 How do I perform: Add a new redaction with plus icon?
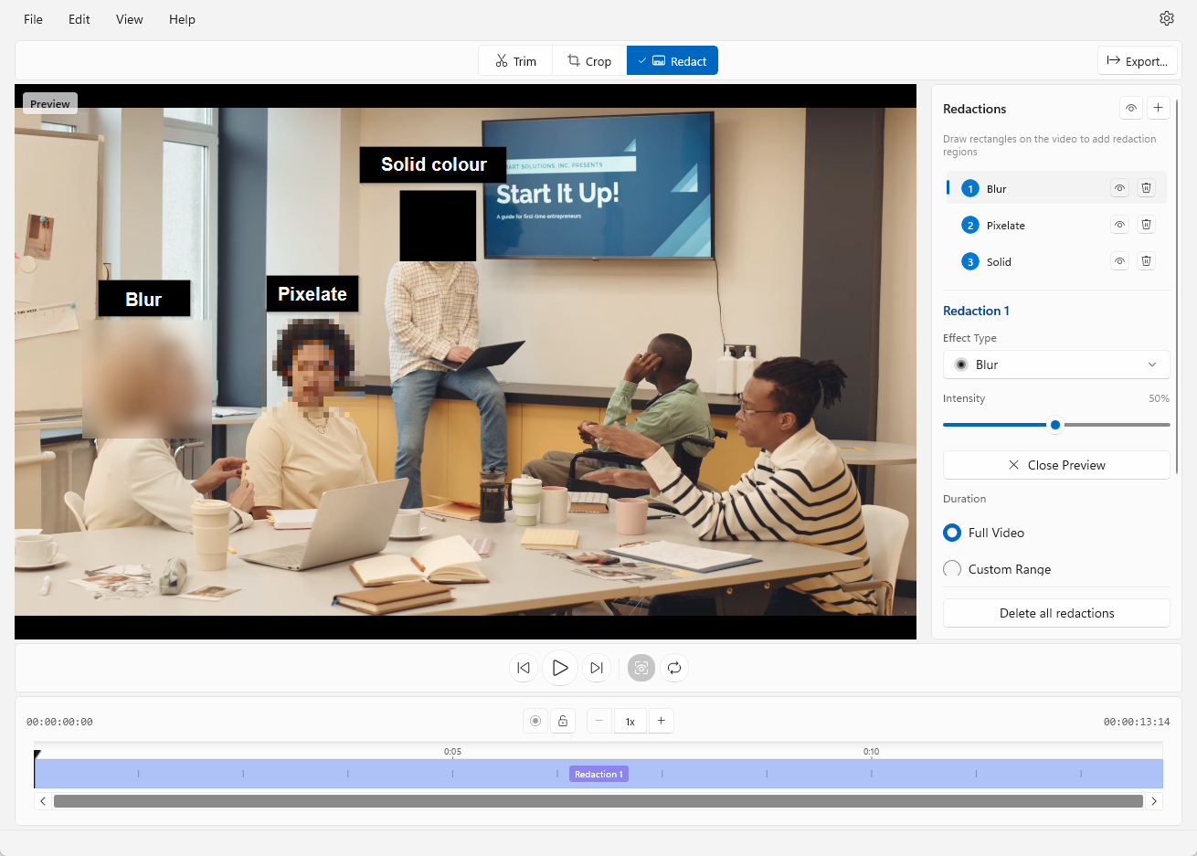(x=1158, y=108)
